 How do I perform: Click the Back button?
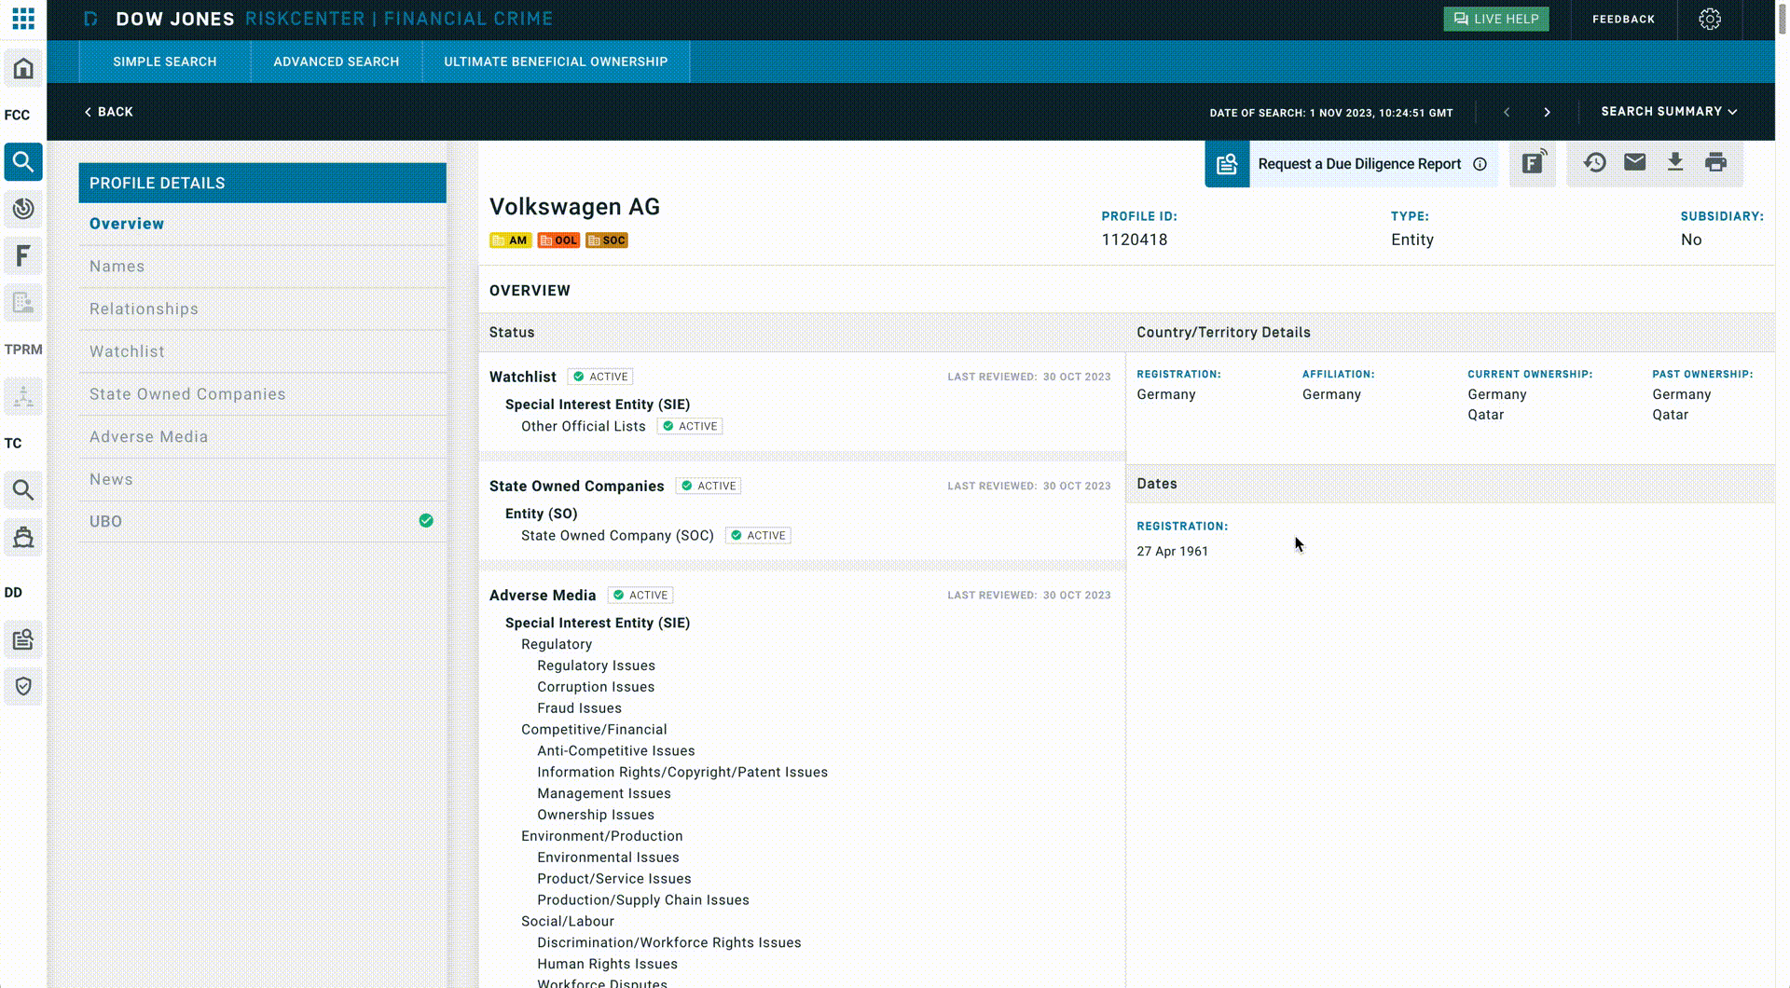coord(108,112)
